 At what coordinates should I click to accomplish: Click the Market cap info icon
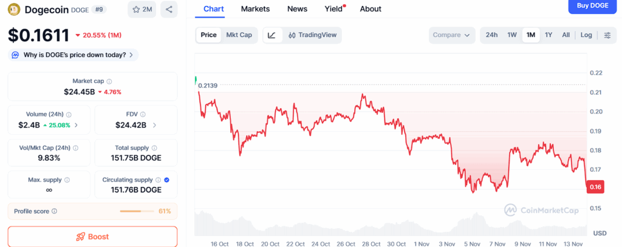109,81
